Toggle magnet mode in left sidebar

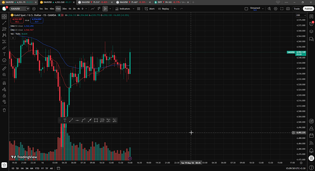click(x=4, y=83)
